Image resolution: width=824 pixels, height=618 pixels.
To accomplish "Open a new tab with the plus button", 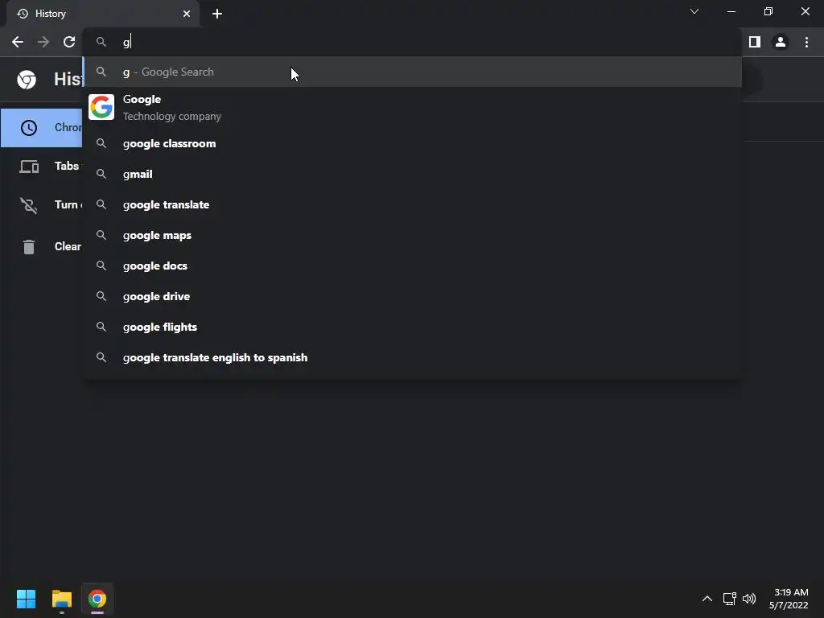I will 217,14.
